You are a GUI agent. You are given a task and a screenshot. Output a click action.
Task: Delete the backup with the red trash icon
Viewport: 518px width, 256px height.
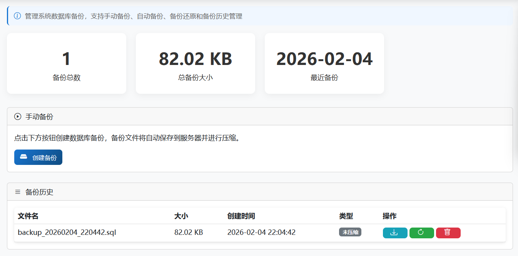click(x=448, y=233)
